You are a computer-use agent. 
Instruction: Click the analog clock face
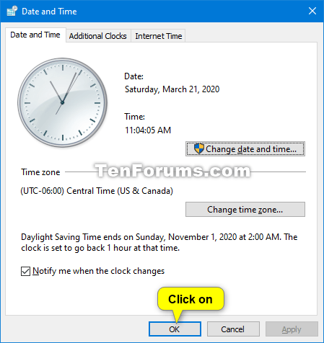pos(63,102)
